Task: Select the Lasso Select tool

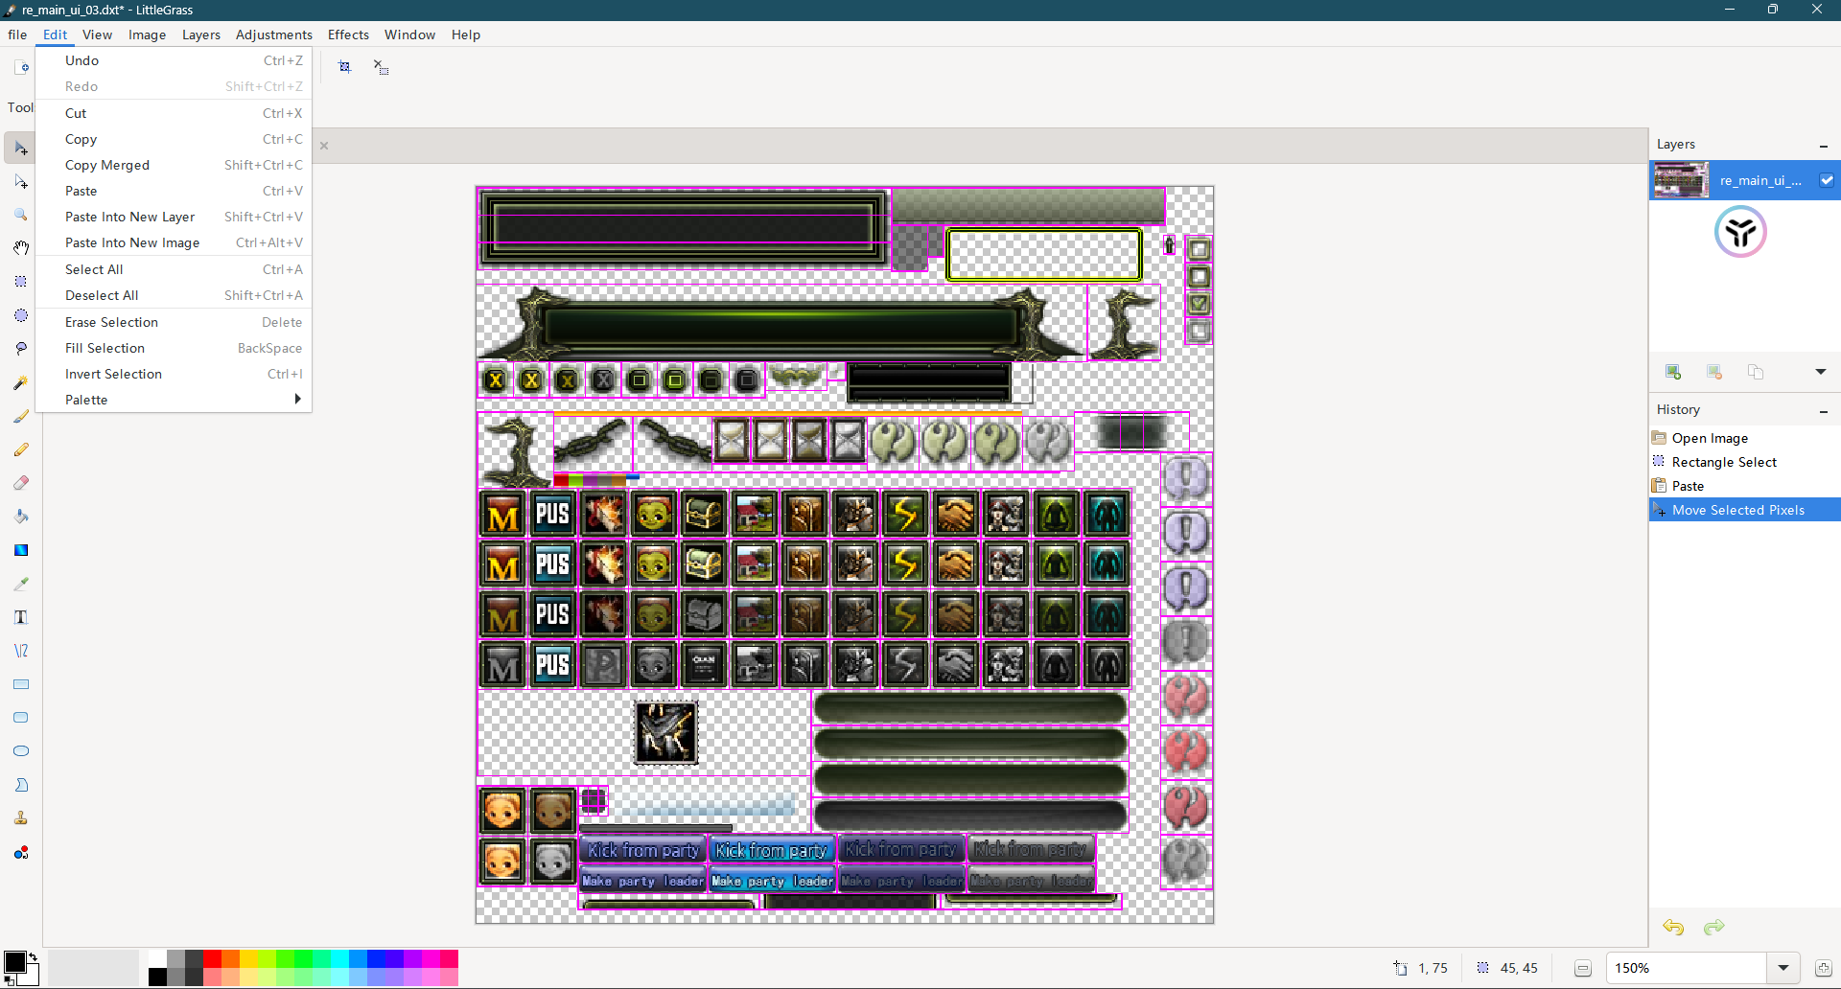Action: (21, 349)
